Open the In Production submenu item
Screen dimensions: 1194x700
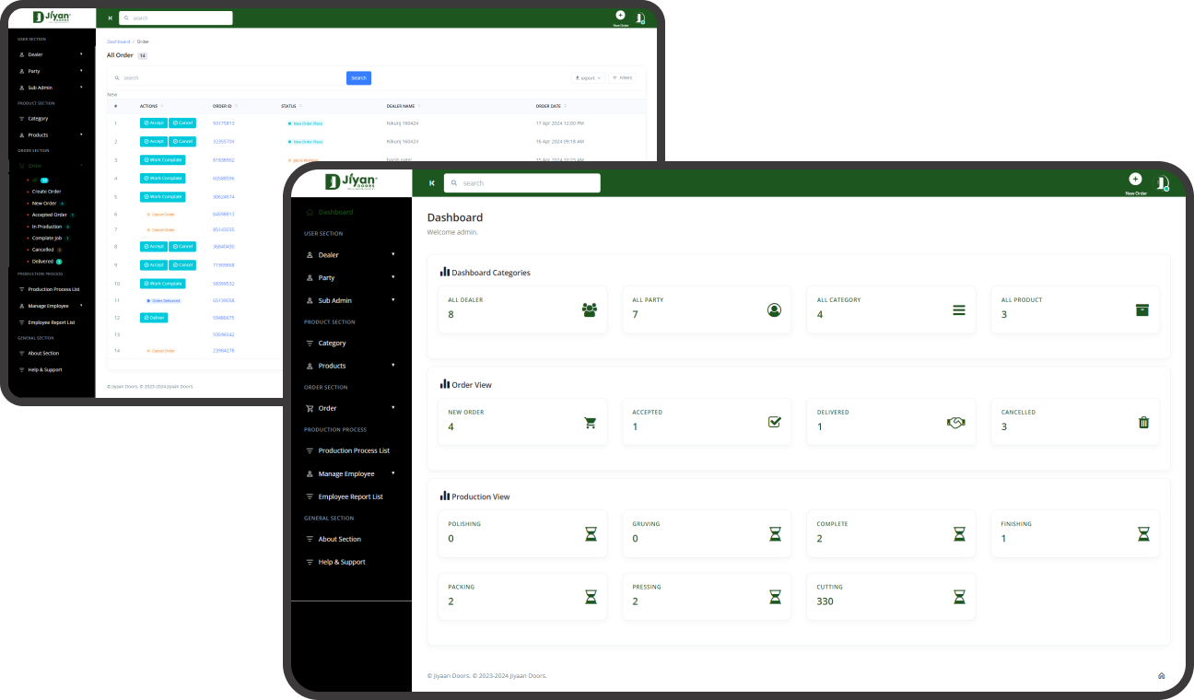(x=47, y=227)
